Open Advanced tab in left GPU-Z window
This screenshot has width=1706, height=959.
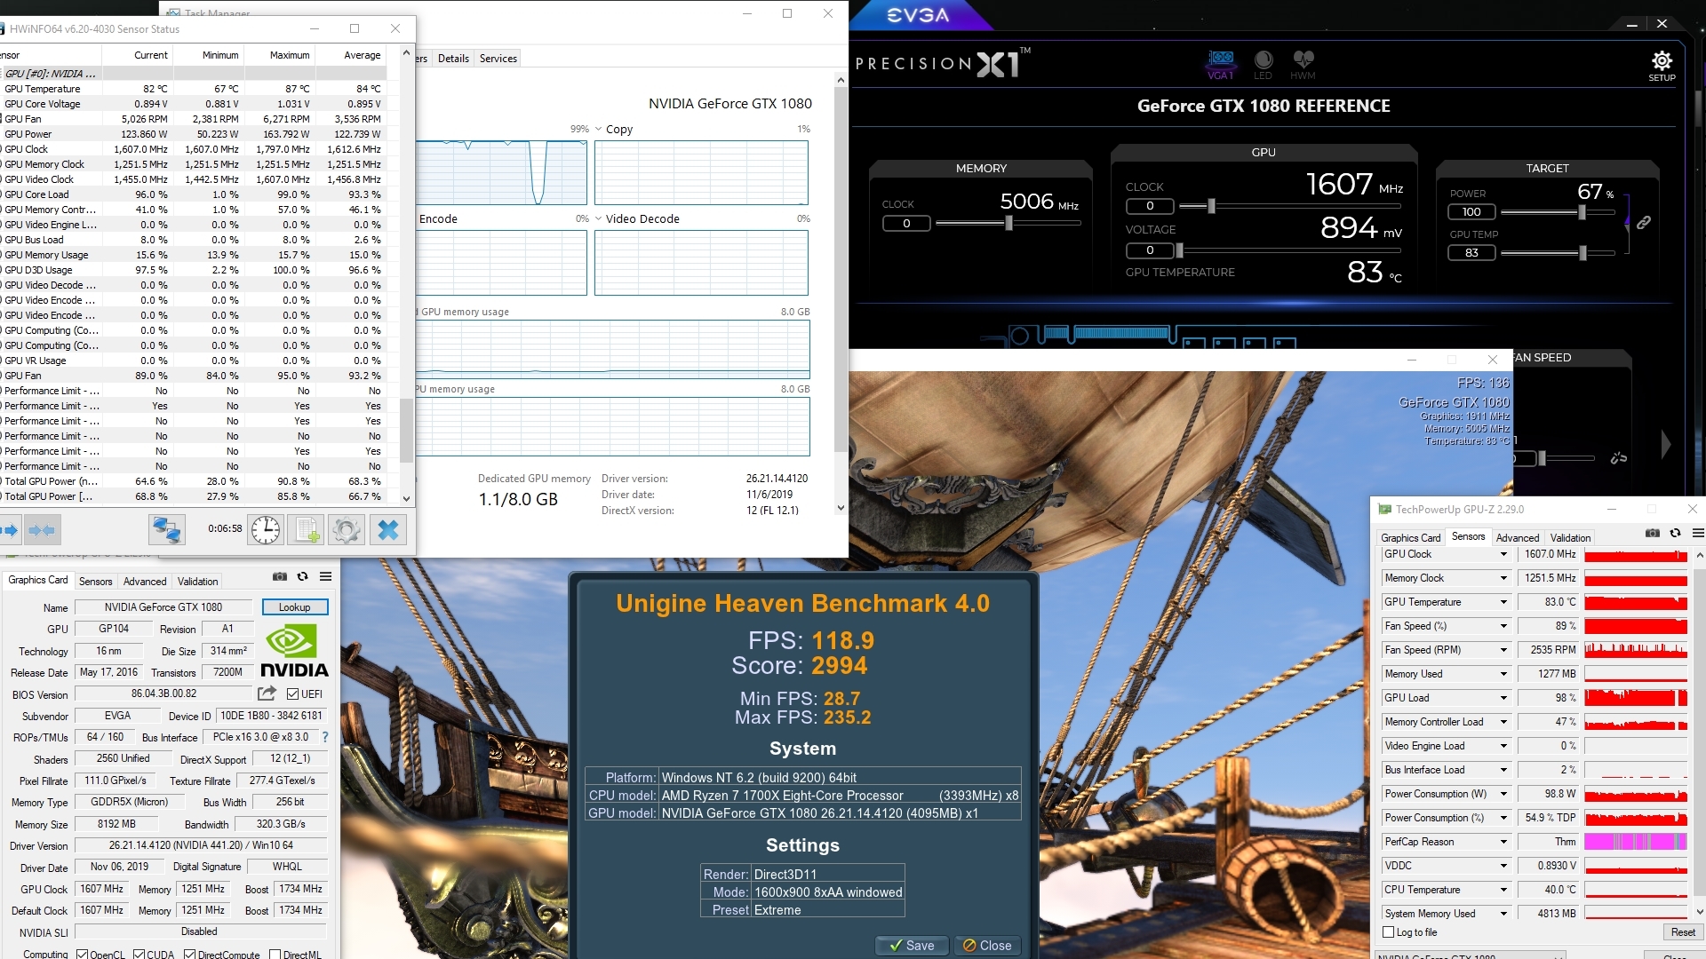point(145,582)
